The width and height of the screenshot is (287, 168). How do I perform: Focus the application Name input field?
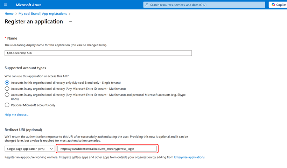point(98,53)
